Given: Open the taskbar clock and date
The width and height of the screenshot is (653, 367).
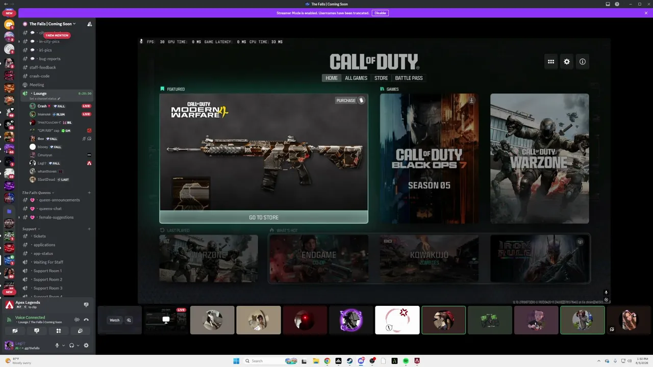Looking at the screenshot, I should click(x=642, y=361).
